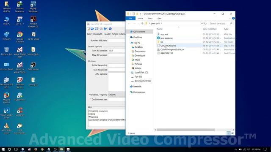271x152 pixels.
Task: Click the horizontal scrollbar in the file list
Action: click(x=185, y=130)
